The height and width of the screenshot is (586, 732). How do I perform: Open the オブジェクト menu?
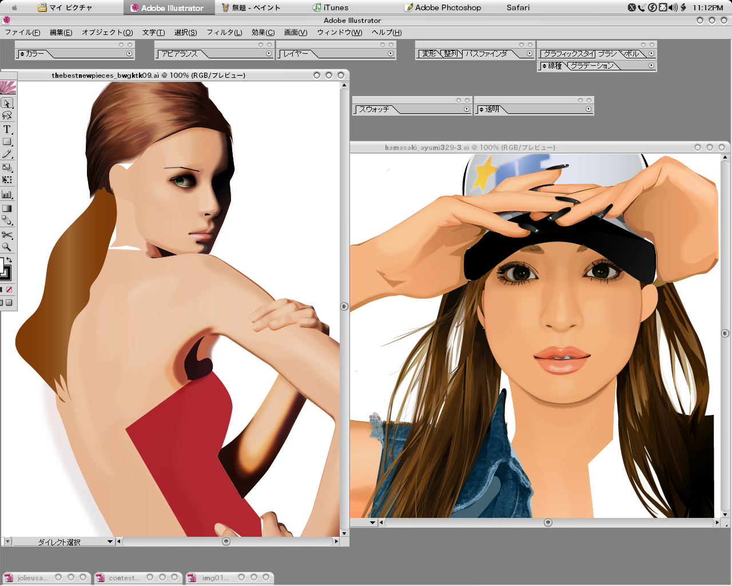tap(107, 33)
